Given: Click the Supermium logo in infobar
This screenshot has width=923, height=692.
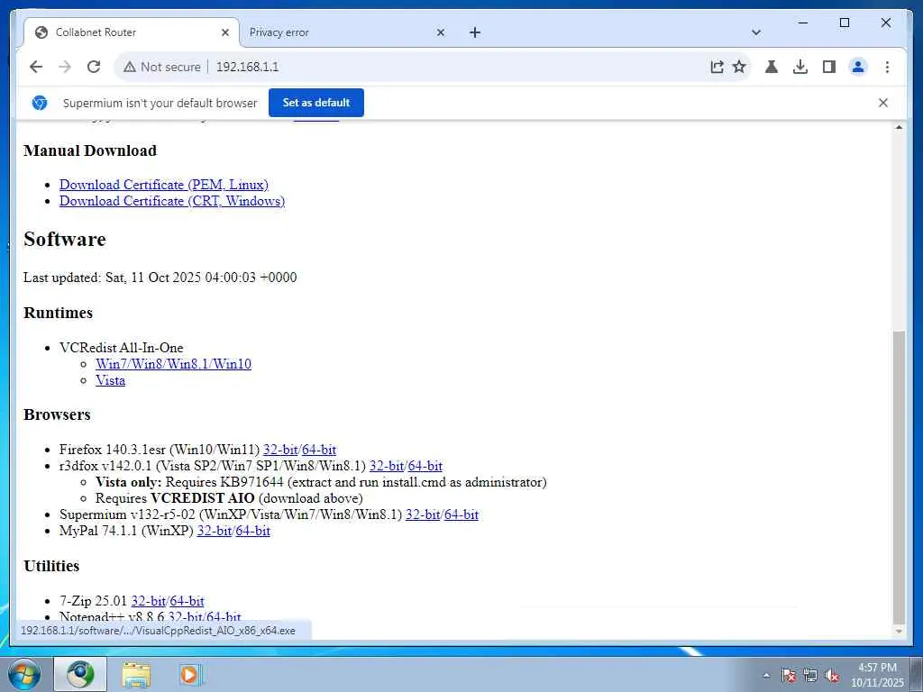Looking at the screenshot, I should 40,103.
